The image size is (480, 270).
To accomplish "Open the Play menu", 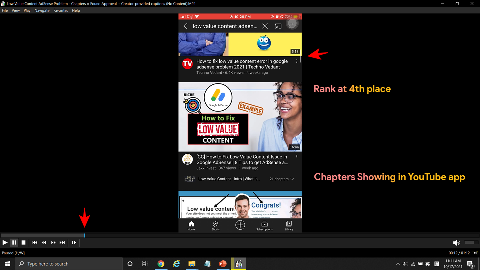I will pos(27,10).
